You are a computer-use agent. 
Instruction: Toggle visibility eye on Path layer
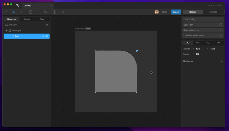pos(47,36)
